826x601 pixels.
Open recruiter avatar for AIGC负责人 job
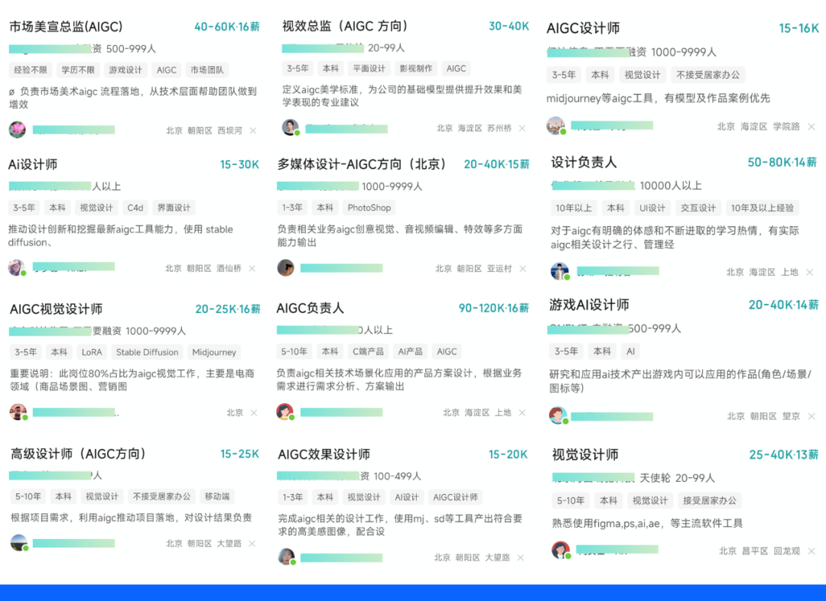[285, 412]
